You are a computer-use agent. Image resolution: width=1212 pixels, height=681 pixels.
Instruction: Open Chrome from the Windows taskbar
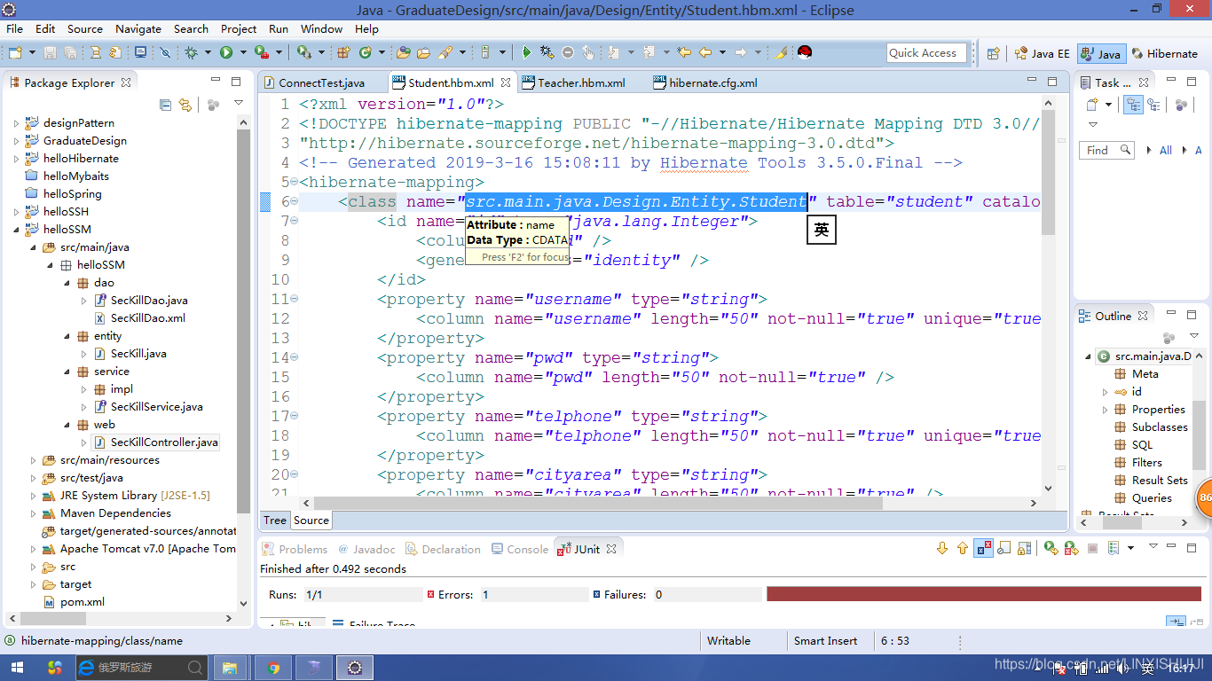(x=273, y=668)
